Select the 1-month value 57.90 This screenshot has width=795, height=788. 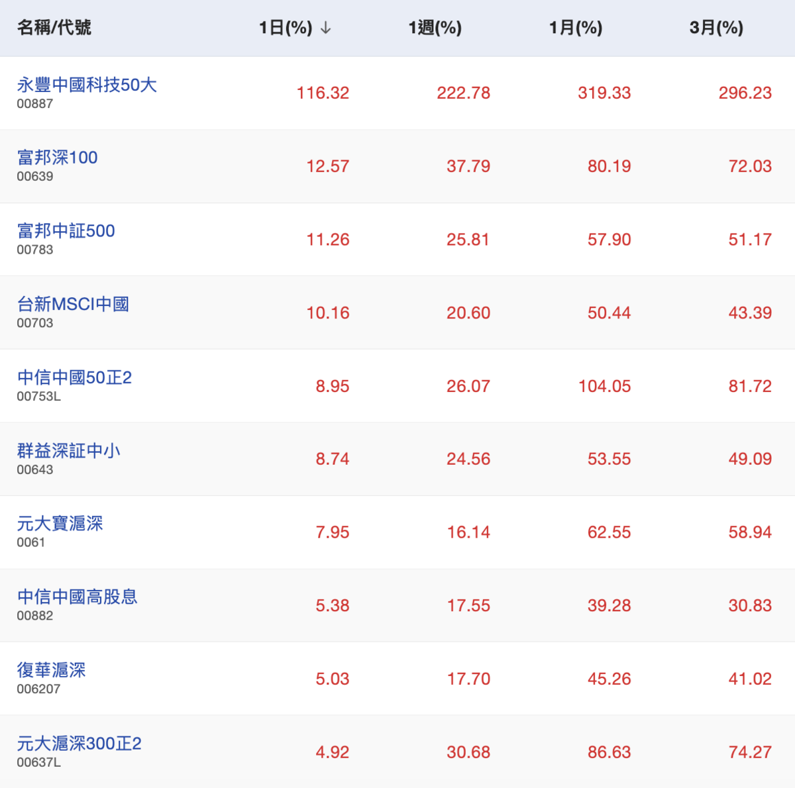point(609,240)
